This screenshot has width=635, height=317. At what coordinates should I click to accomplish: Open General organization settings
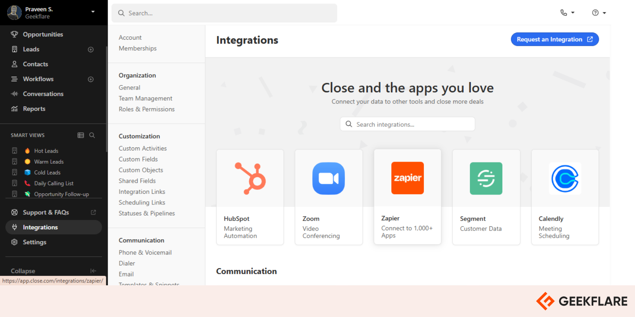point(129,88)
